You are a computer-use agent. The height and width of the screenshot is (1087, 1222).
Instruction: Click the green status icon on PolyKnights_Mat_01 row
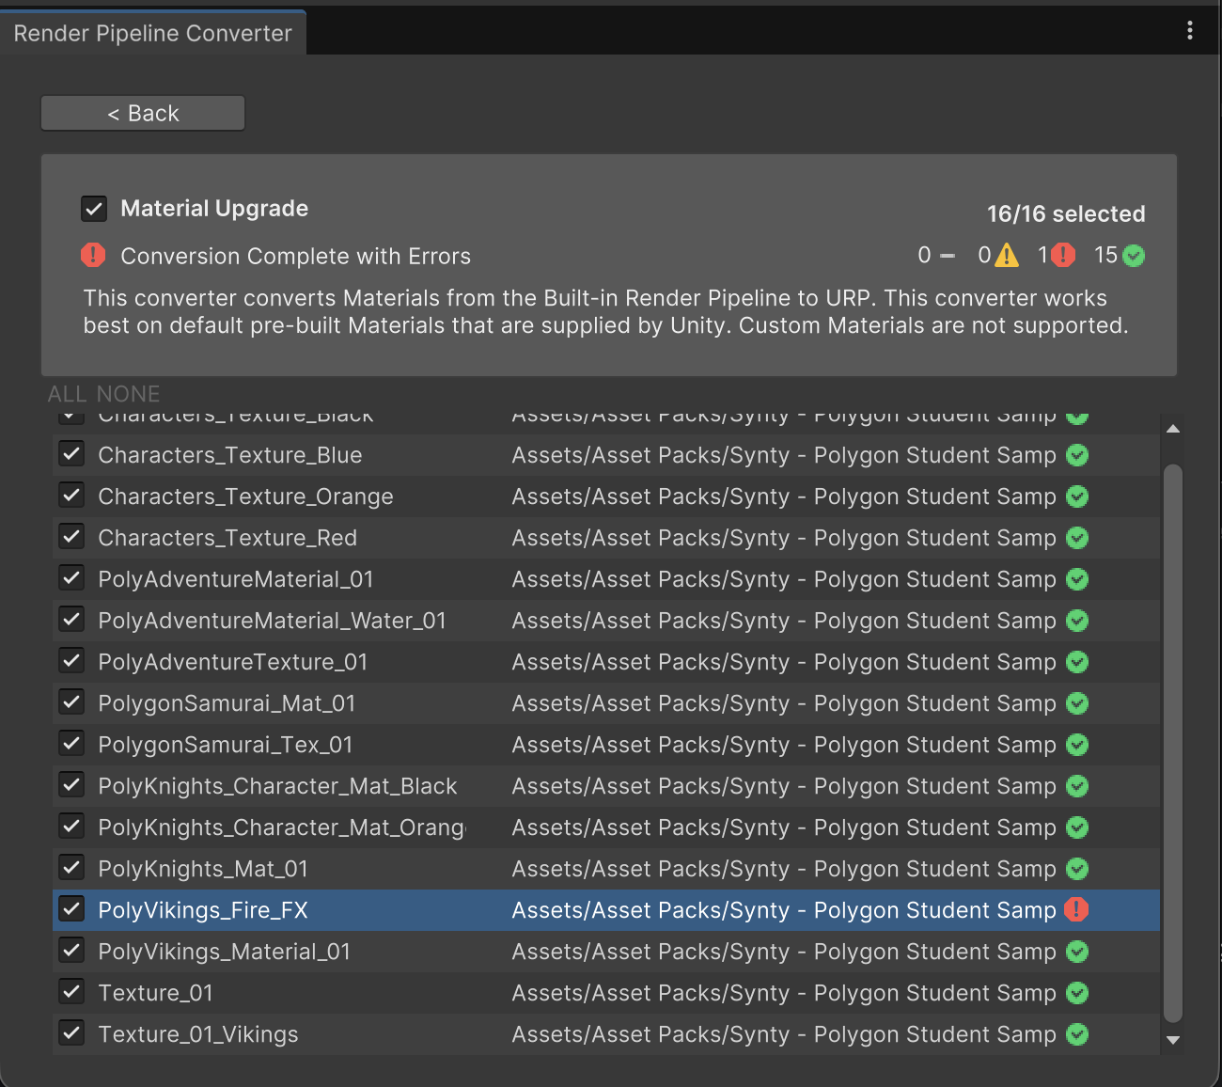pyautogui.click(x=1077, y=869)
